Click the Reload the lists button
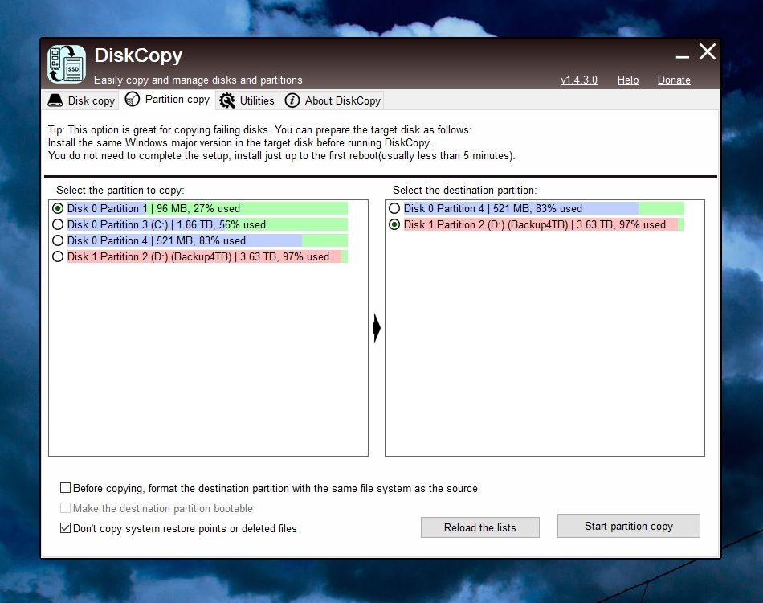 pos(479,527)
